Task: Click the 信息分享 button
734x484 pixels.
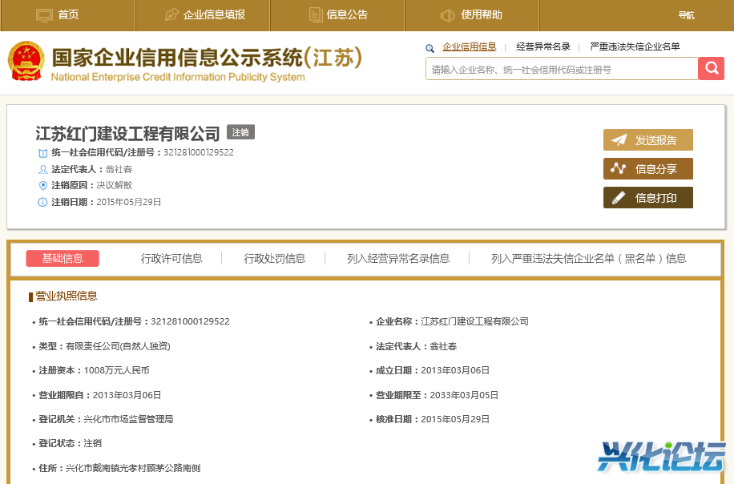Action: click(648, 169)
